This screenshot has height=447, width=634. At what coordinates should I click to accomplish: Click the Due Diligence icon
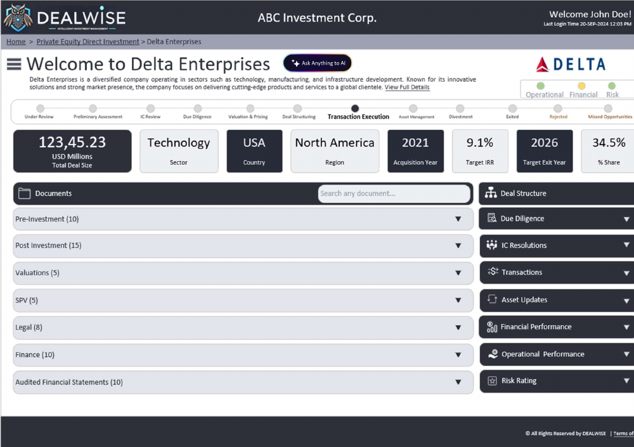pos(492,218)
